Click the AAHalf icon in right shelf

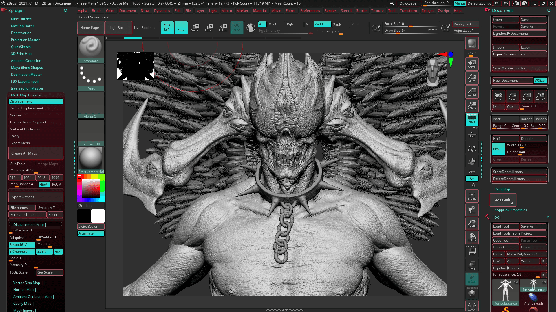(x=472, y=106)
